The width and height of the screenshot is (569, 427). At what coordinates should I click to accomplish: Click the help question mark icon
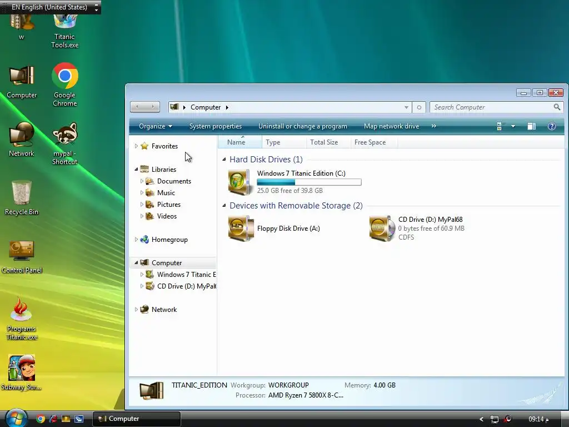click(x=552, y=126)
